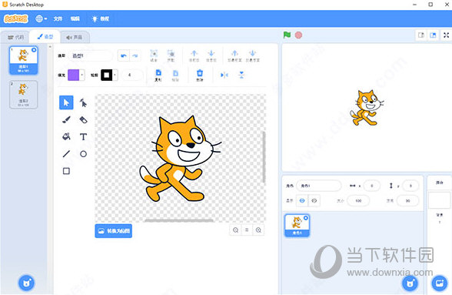
Task: Select the cat sprite thumbnail in sprite list
Action: (297, 226)
